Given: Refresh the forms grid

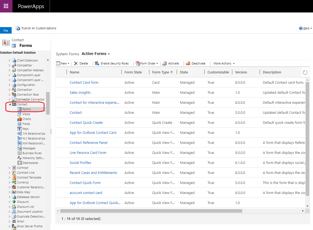Looking at the screenshot, I should (x=305, y=73).
